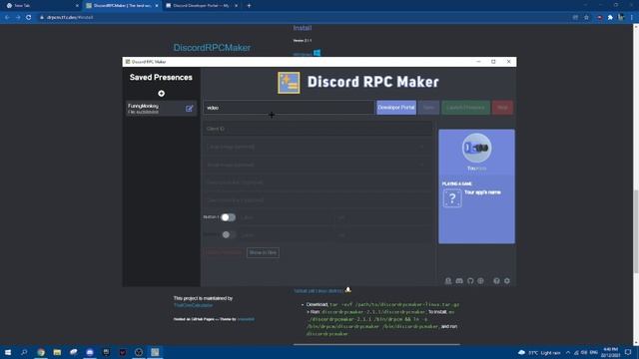The image size is (639, 359).
Task: Open the help question icon in footer
Action: pyautogui.click(x=496, y=281)
